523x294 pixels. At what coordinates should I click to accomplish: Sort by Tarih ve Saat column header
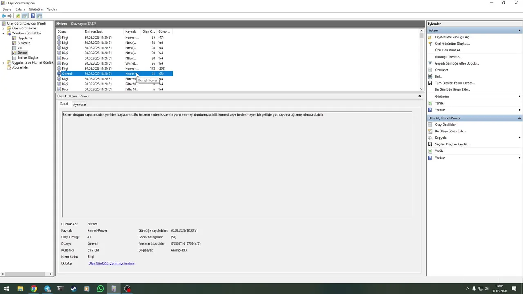(104, 31)
